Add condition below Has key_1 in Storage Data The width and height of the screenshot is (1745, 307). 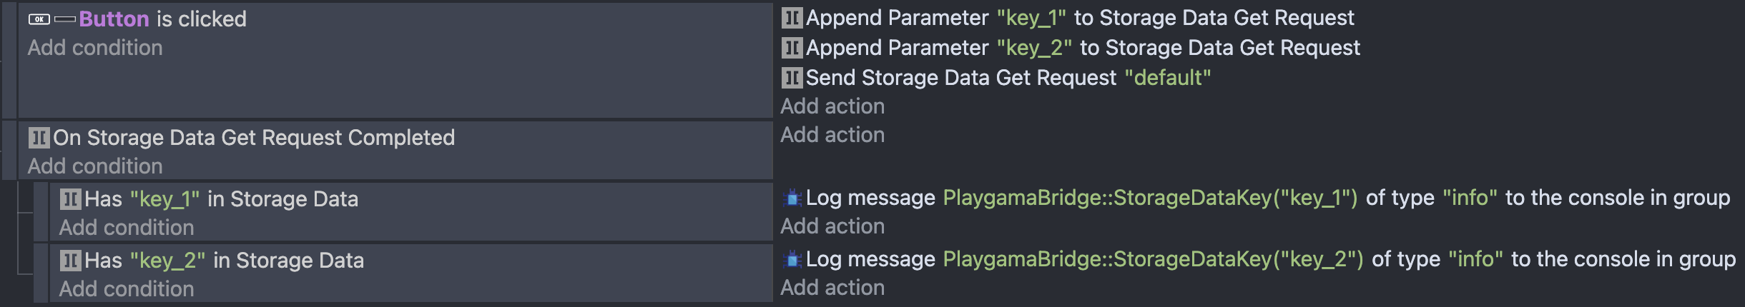[x=127, y=228]
